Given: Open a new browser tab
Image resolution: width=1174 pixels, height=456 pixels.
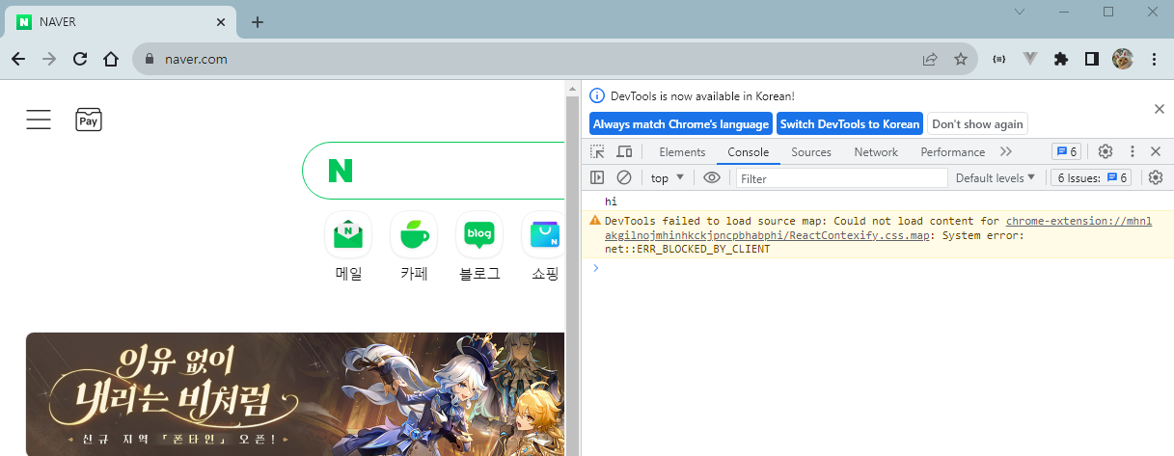Looking at the screenshot, I should click(x=258, y=22).
